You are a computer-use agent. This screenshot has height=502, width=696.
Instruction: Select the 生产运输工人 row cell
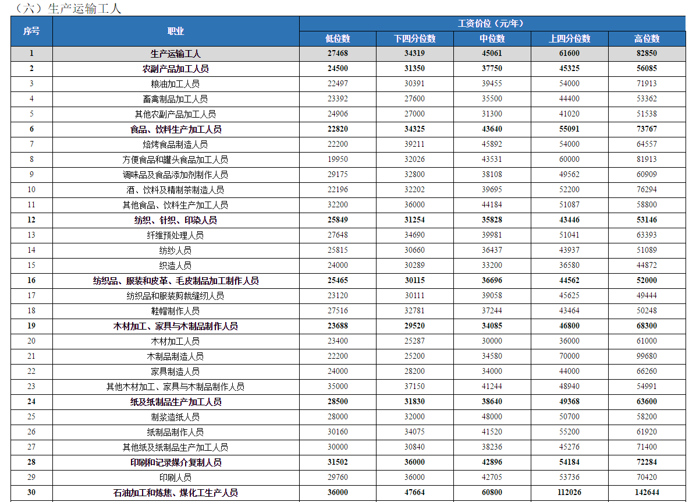pyautogui.click(x=176, y=54)
